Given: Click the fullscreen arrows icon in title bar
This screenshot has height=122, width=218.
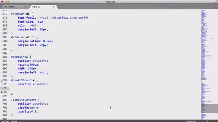Looking at the screenshot, I should [216, 2].
